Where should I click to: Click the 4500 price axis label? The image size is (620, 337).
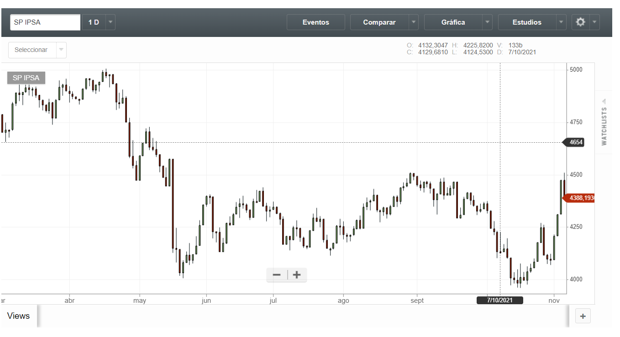click(576, 175)
